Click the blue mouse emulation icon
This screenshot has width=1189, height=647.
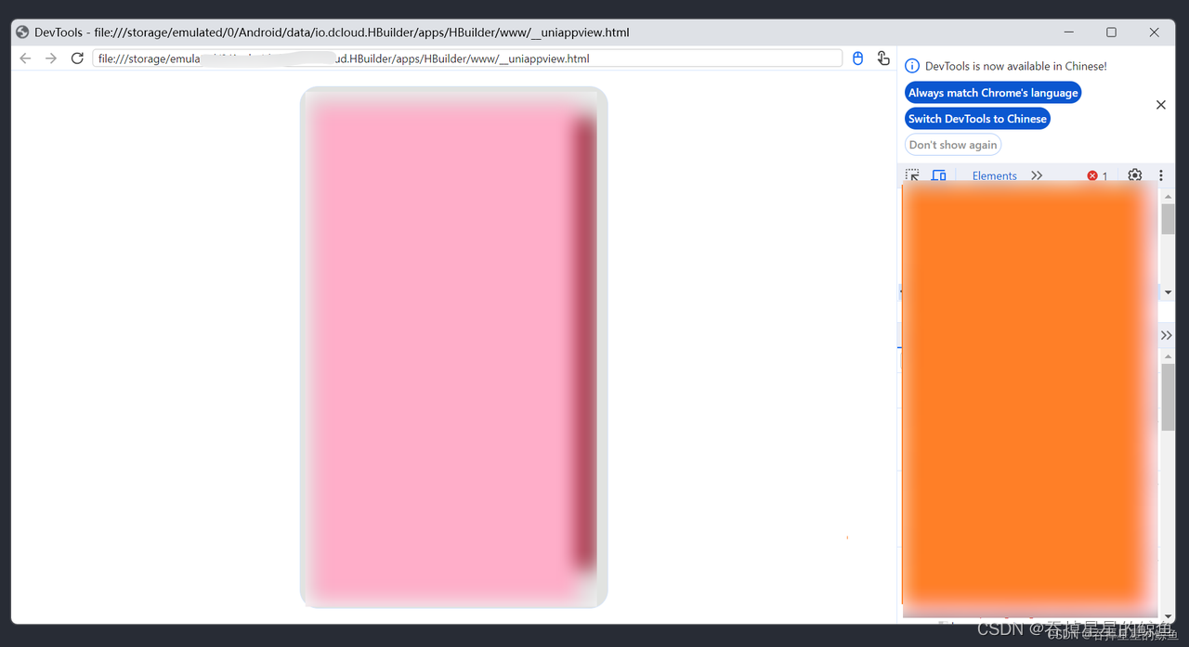857,58
